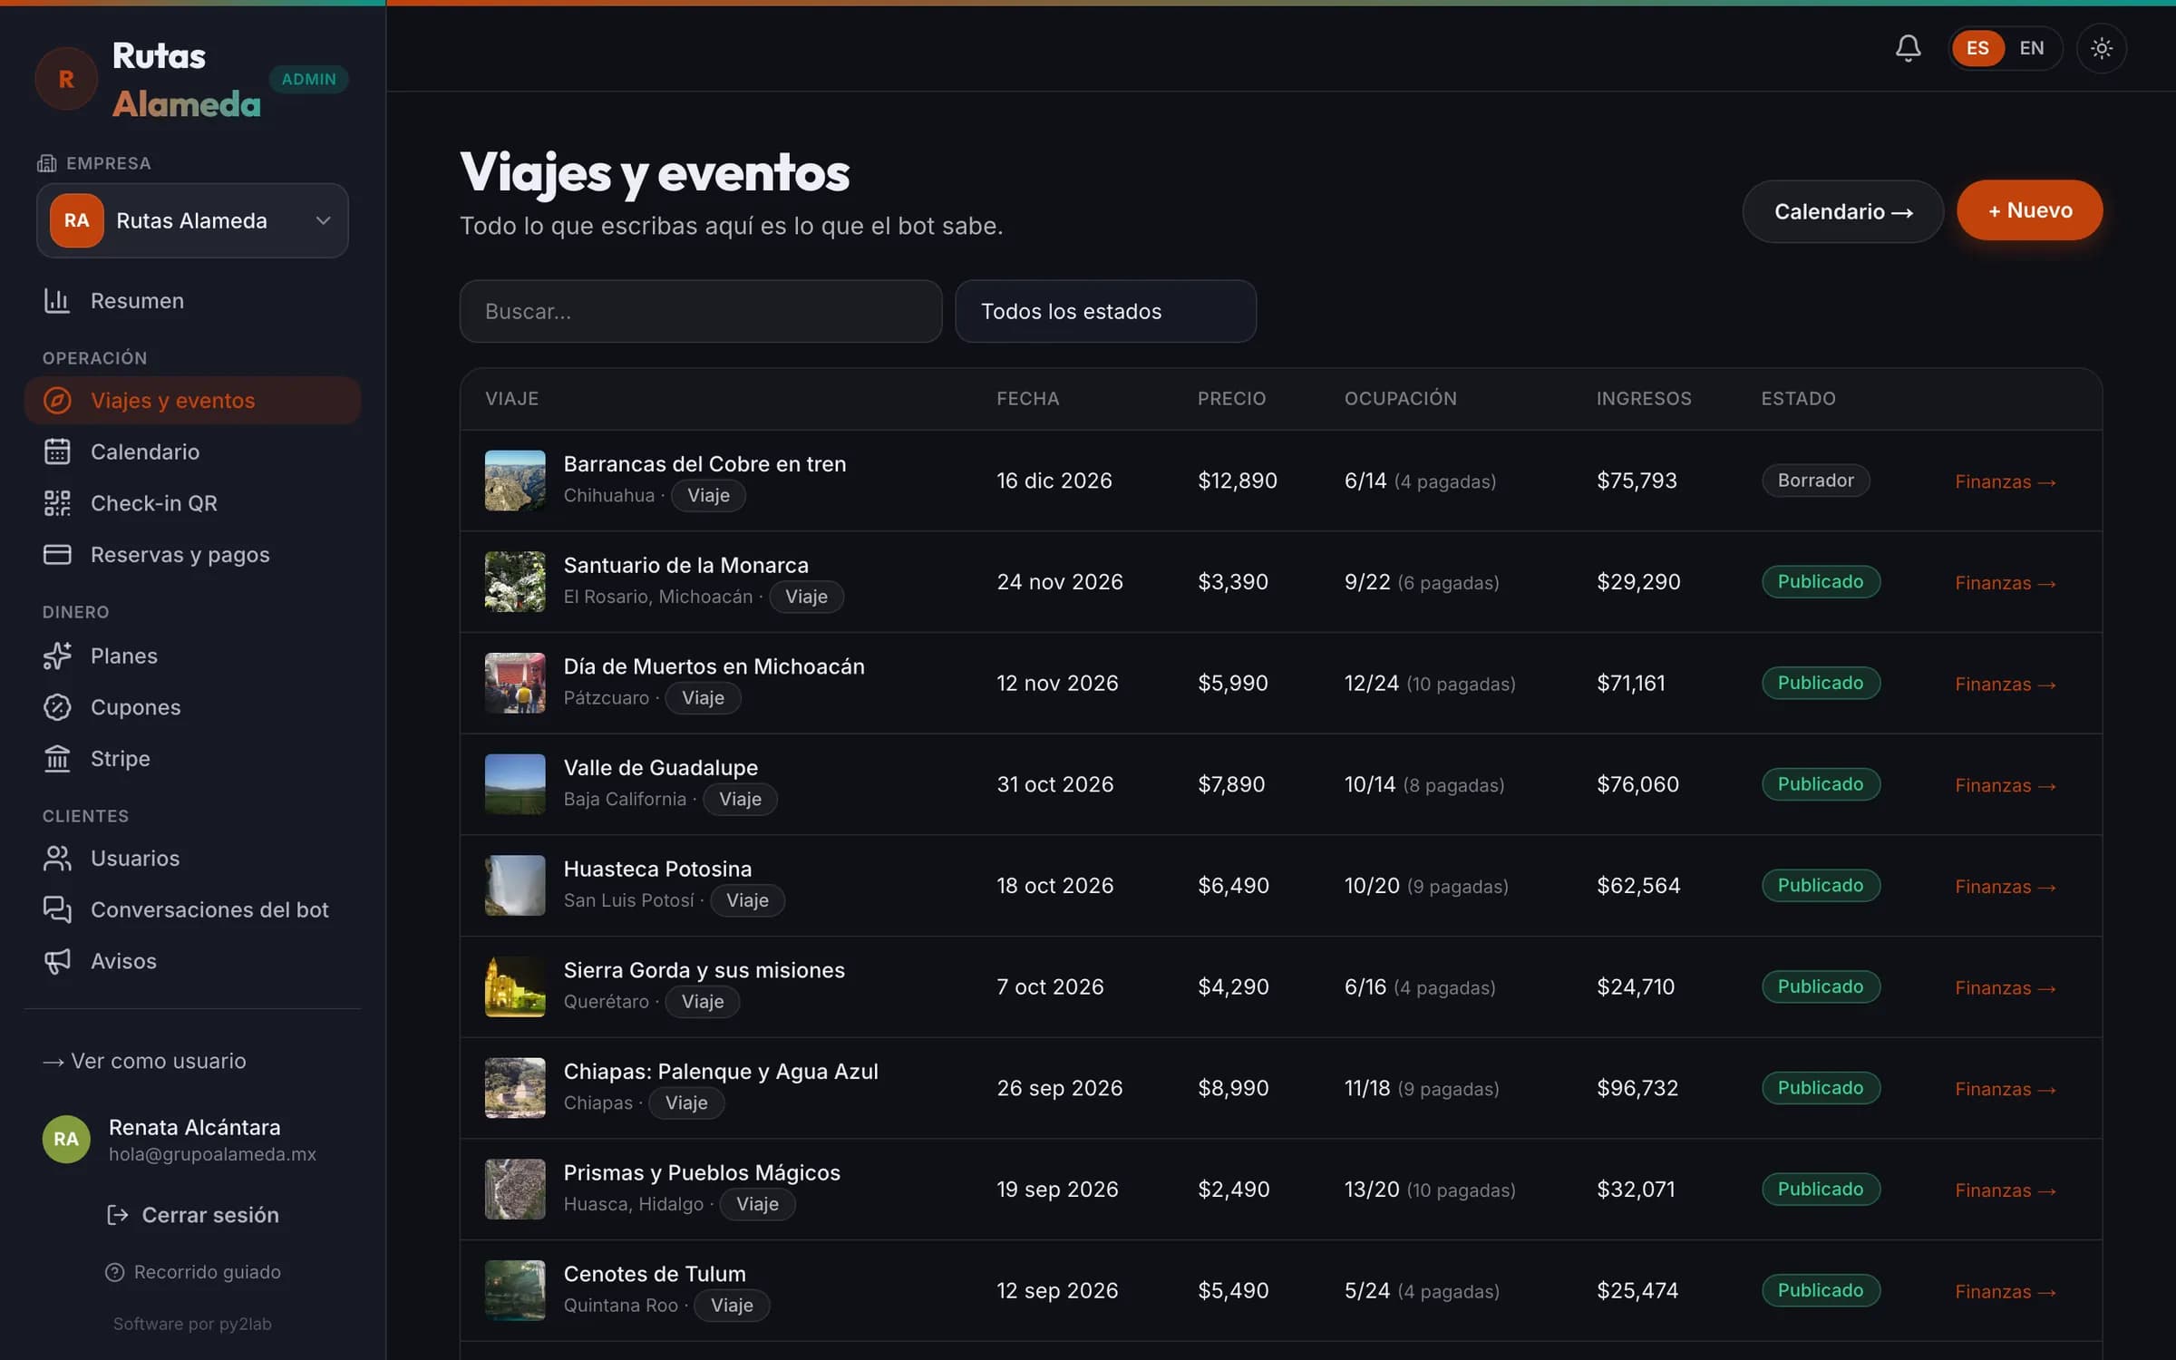Viewport: 2176px width, 1360px height.
Task: Open the notifications bell
Action: pos(1908,48)
